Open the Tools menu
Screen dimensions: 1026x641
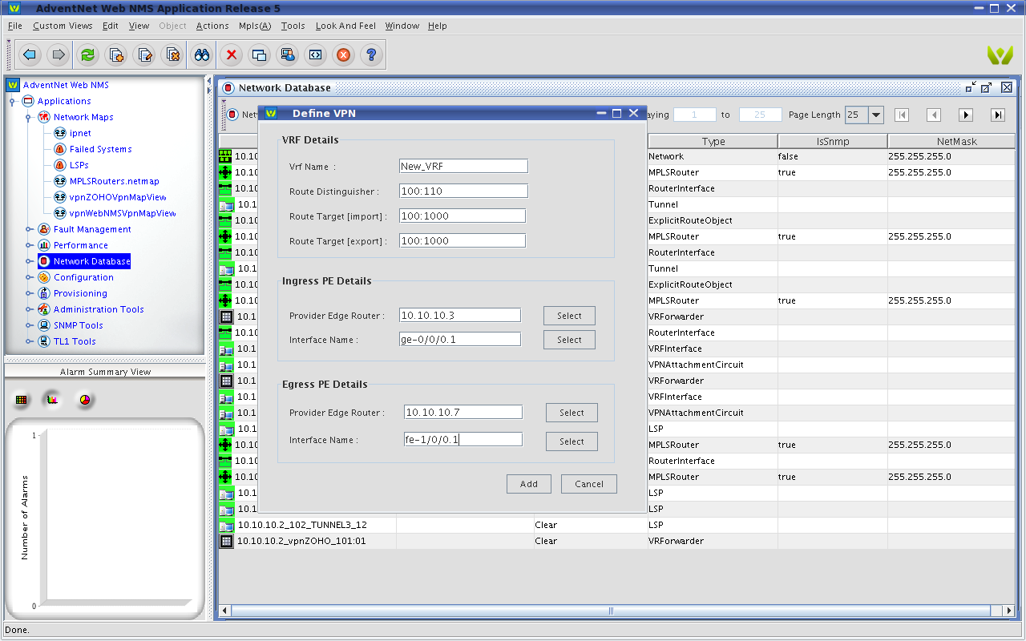pyautogui.click(x=293, y=26)
